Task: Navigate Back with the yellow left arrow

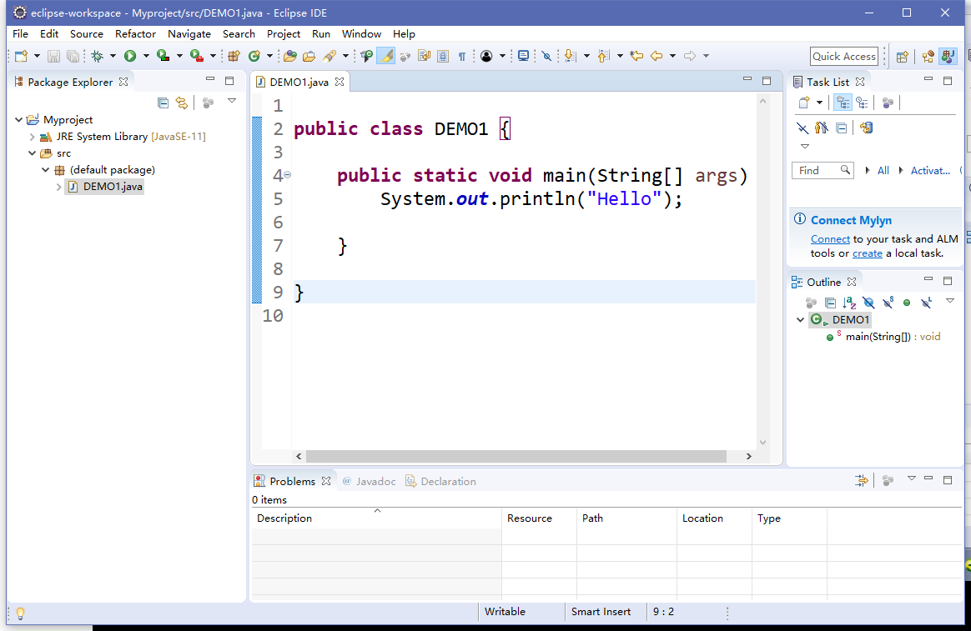Action: pyautogui.click(x=657, y=57)
